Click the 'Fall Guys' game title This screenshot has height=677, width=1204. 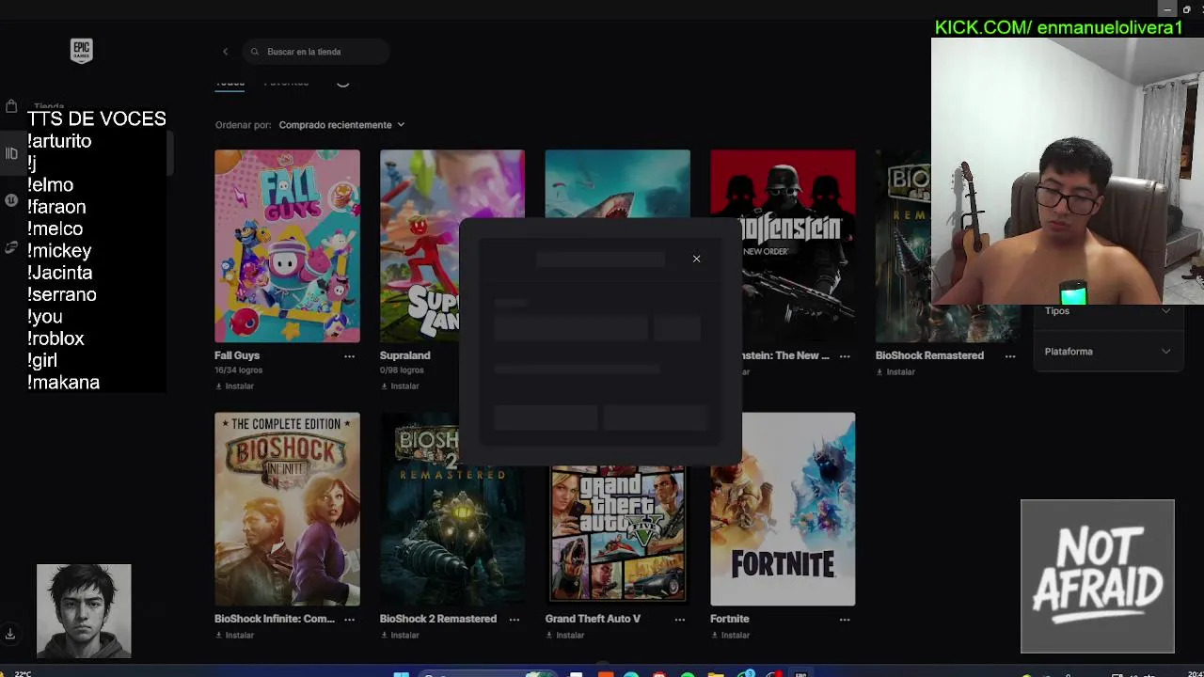237,355
